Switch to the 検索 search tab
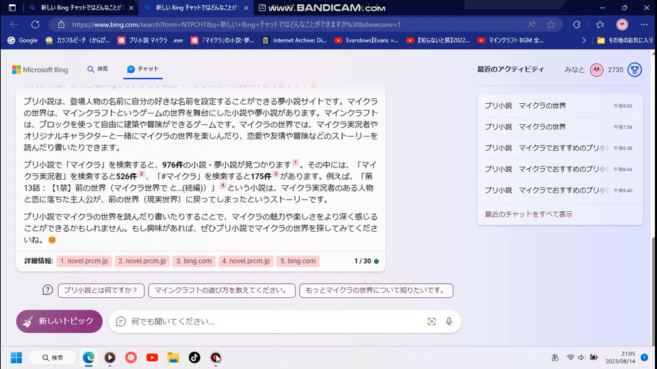Screen dimensions: 657x369 point(97,69)
